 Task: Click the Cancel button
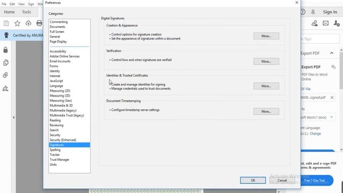282,180
